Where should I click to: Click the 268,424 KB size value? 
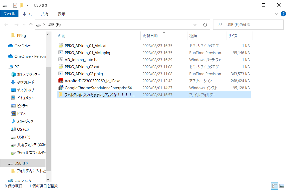click(x=240, y=81)
